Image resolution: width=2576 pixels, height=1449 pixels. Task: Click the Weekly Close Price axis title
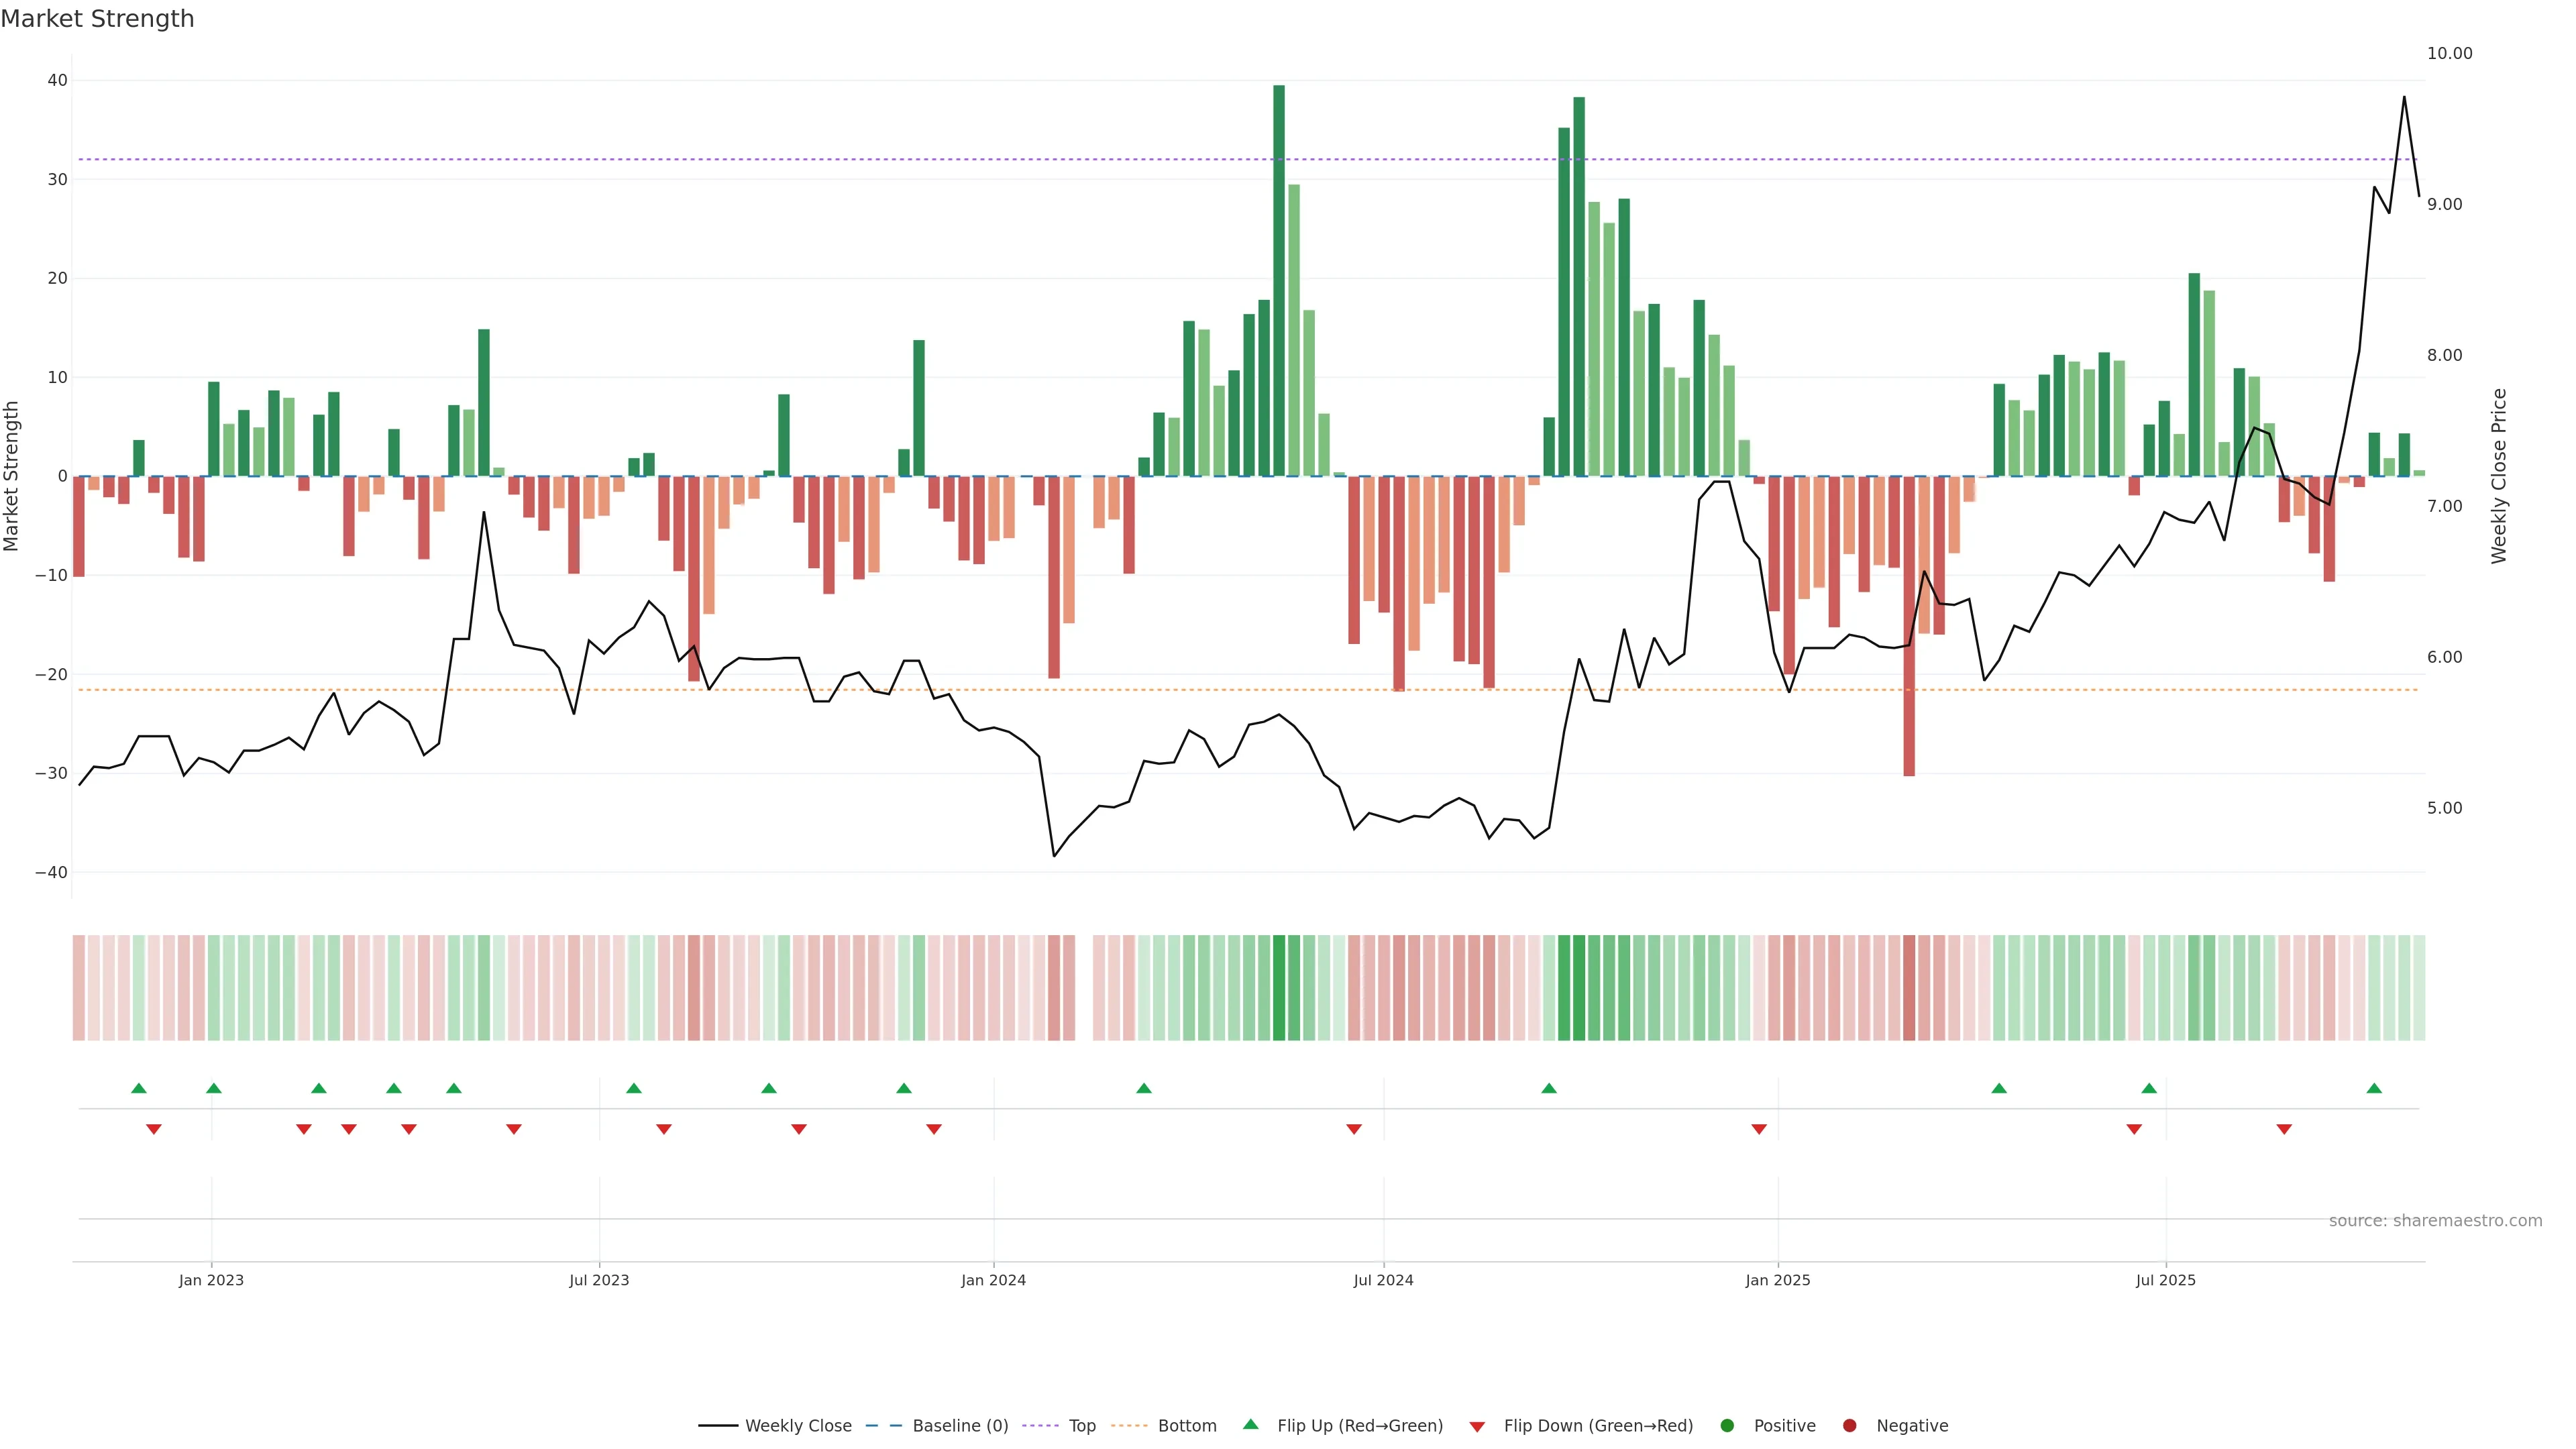[x=2499, y=476]
